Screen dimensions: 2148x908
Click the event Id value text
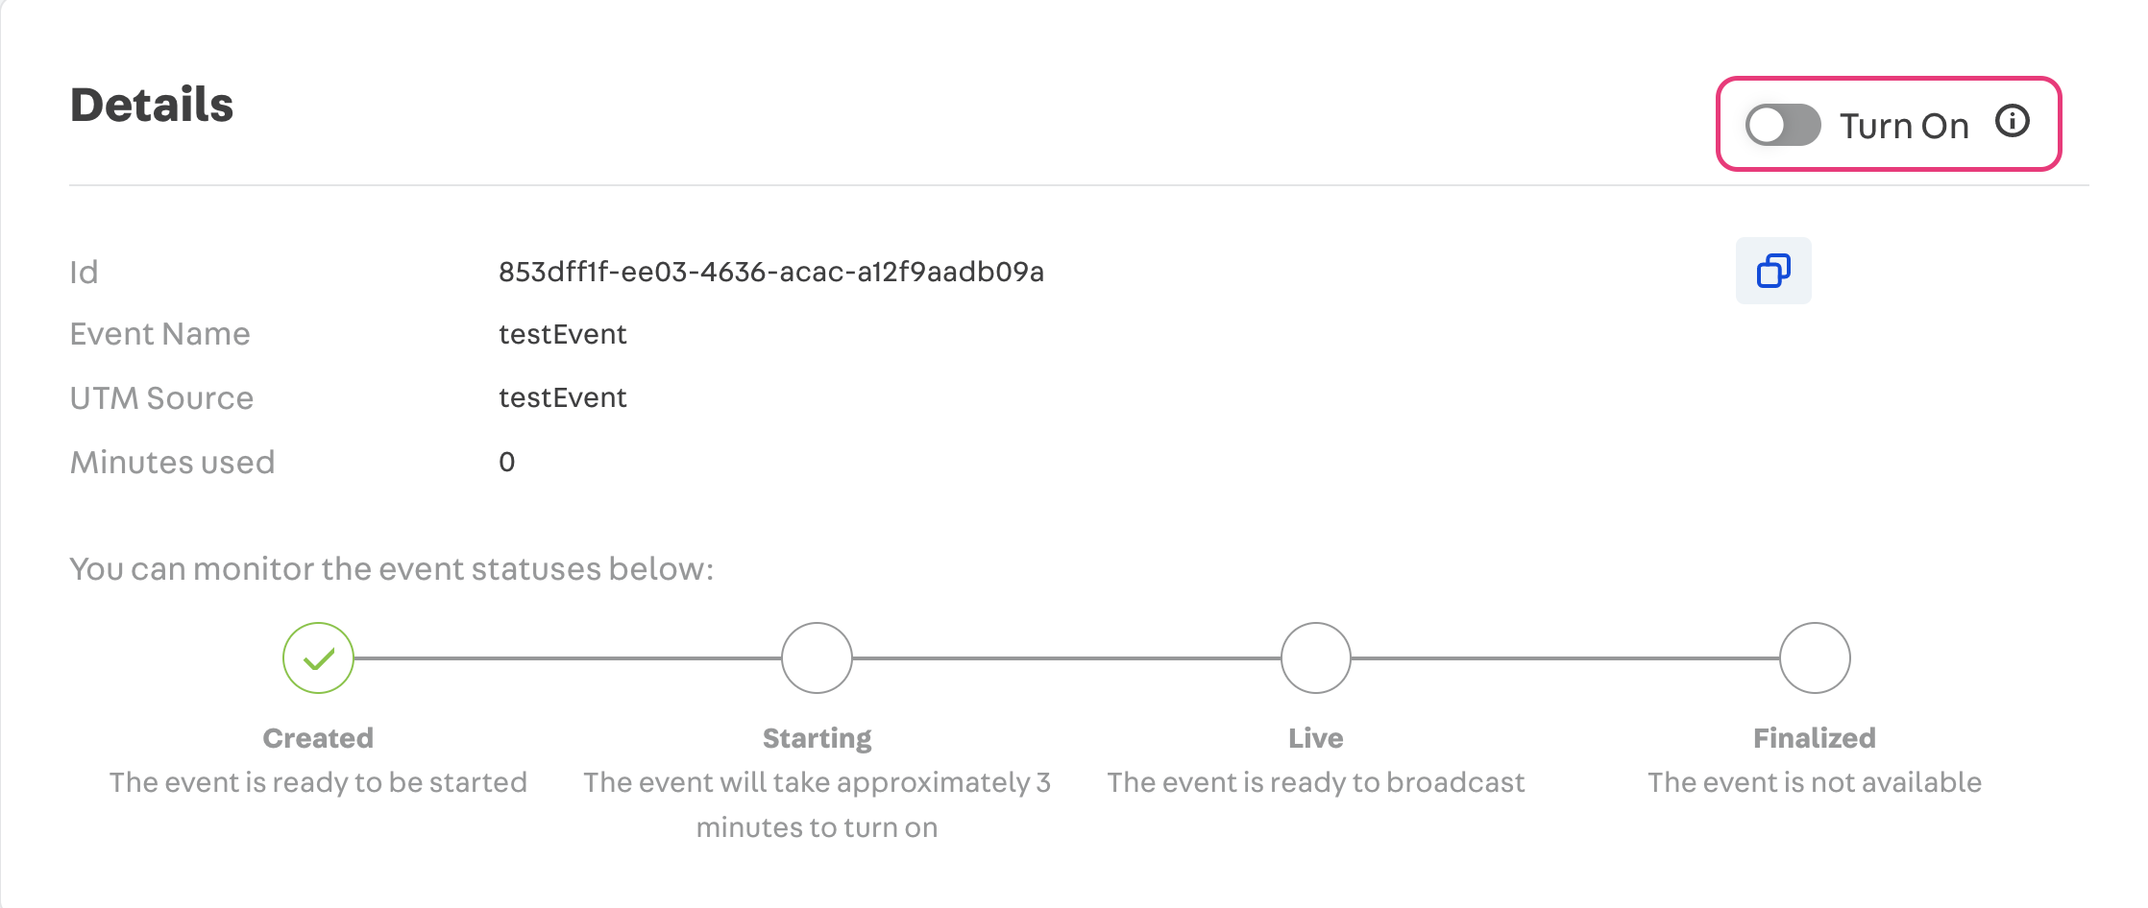click(770, 273)
